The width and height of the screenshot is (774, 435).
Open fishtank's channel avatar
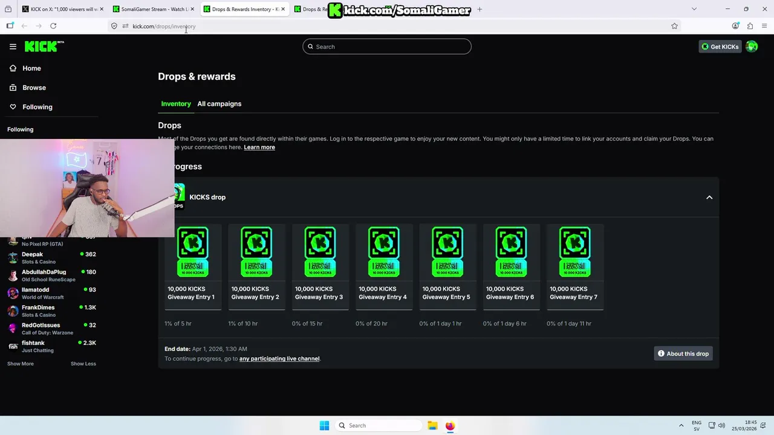click(13, 346)
